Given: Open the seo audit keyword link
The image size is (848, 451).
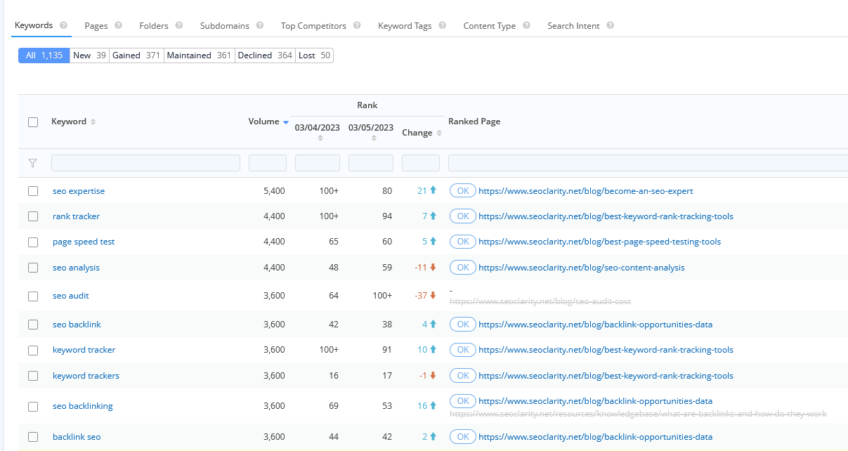Looking at the screenshot, I should tap(71, 296).
